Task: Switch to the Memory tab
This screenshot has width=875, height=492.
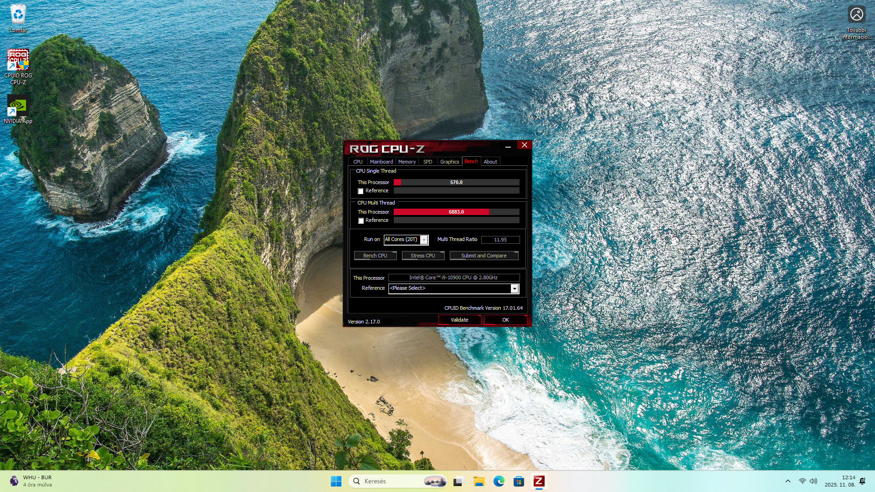Action: [x=407, y=162]
